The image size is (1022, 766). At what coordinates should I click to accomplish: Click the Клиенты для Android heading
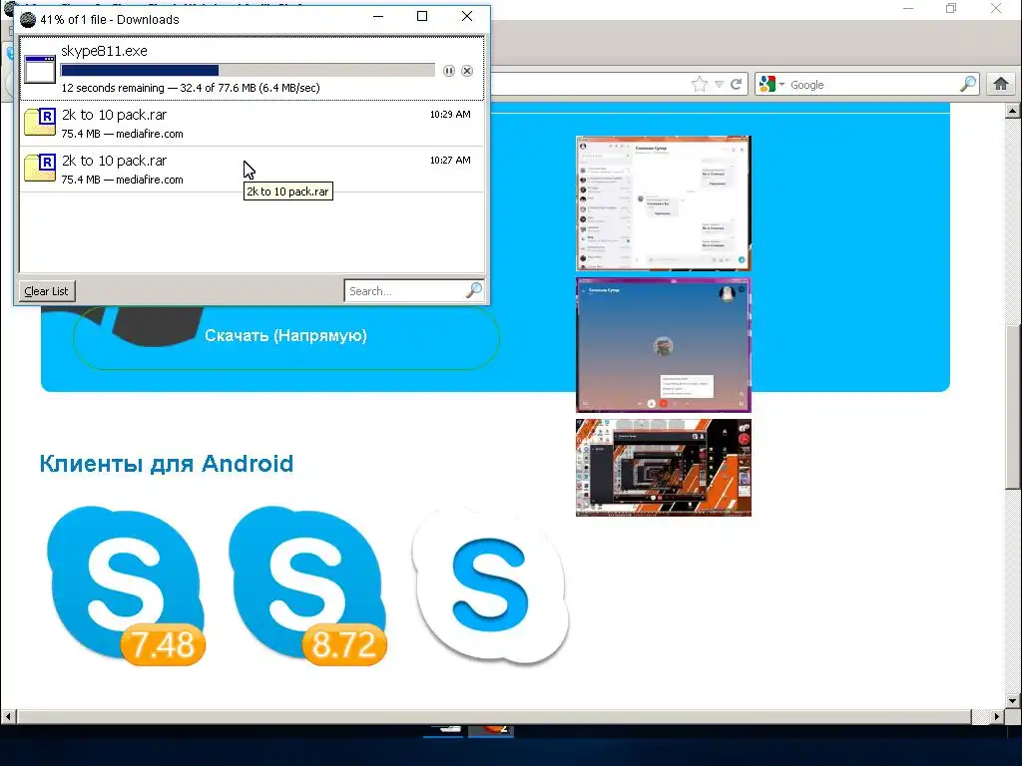coord(167,464)
